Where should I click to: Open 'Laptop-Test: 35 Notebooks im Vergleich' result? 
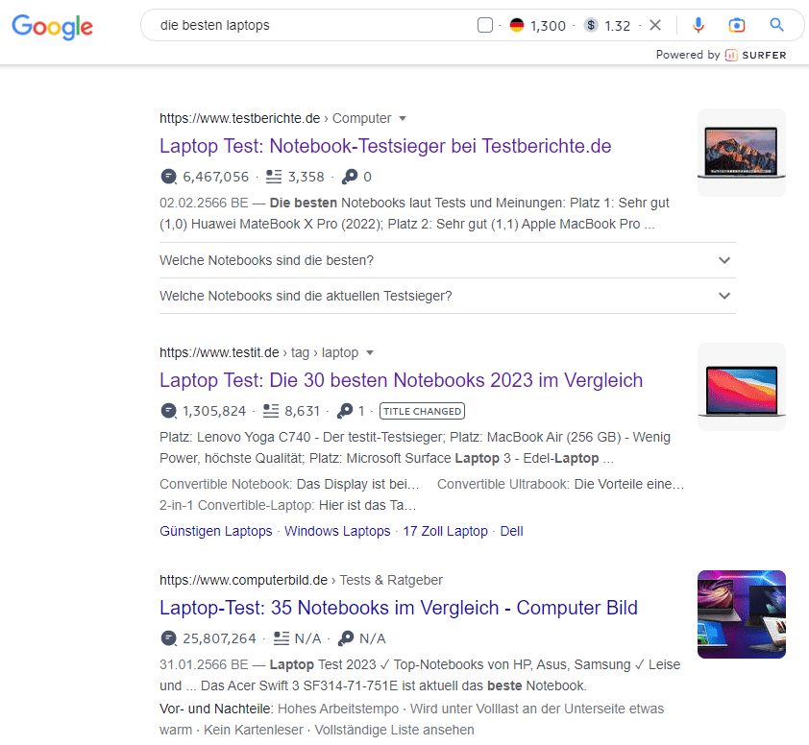(399, 608)
